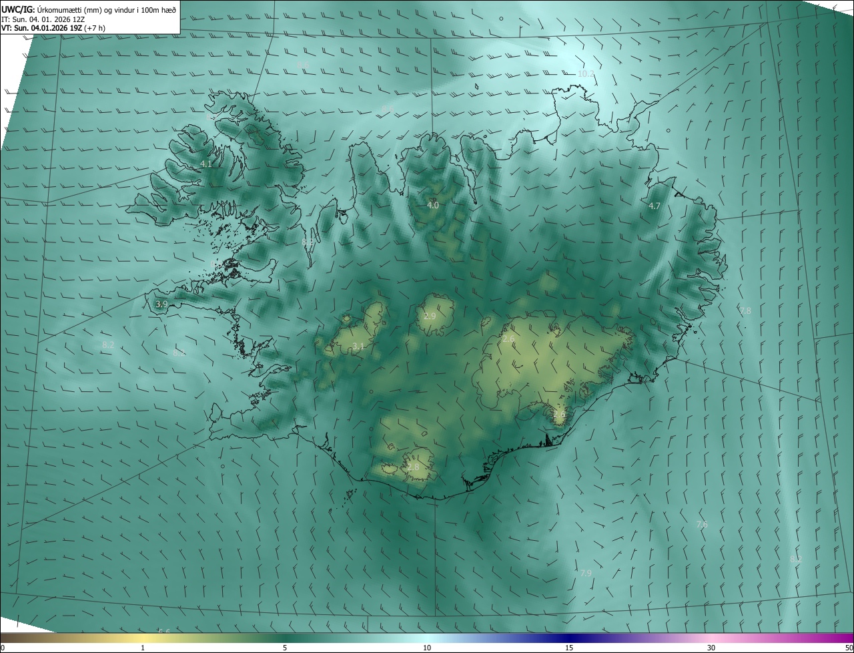
Task: Click the 7.9 value label
Action: click(586, 573)
